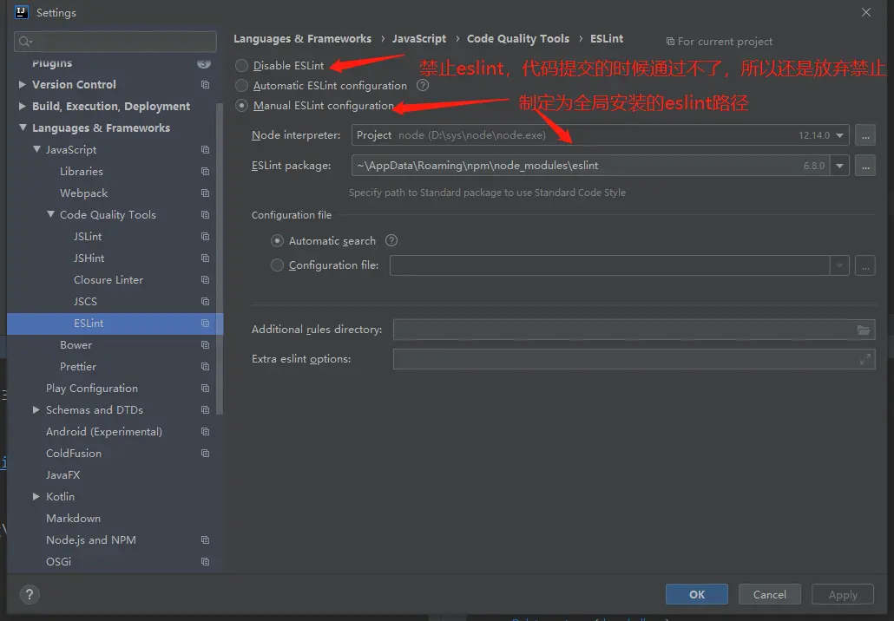Expand the Kotlin tree node
The height and width of the screenshot is (621, 894).
(x=36, y=496)
